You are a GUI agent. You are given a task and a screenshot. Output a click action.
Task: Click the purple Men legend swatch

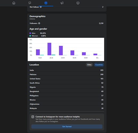pyautogui.click(x=30, y=33)
